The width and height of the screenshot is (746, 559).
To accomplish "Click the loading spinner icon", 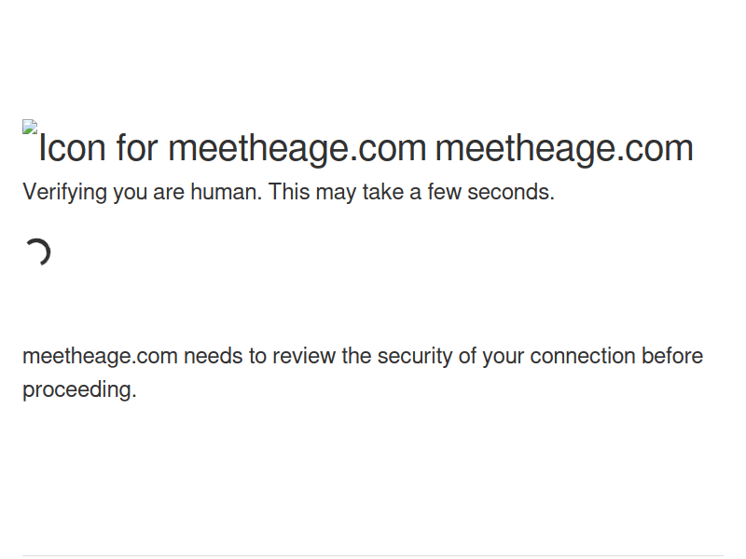I will 37,252.
